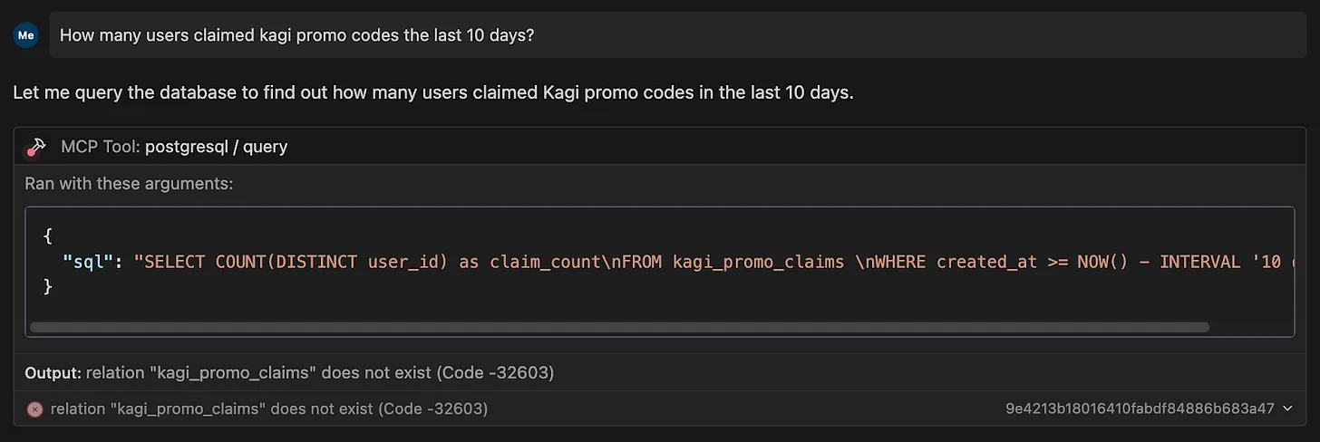
Task: Click the bold "Output:" label
Action: (x=53, y=372)
